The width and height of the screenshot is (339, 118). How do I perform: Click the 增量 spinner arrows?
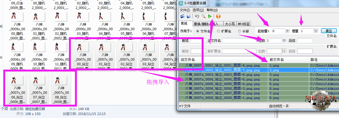pyautogui.click(x=315, y=31)
